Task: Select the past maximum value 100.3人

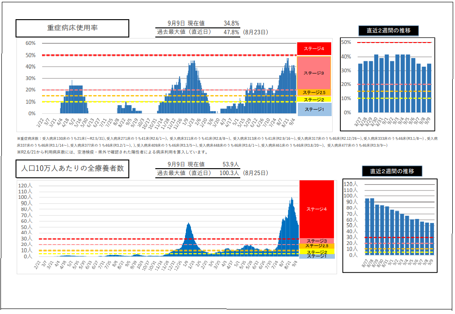Action: pos(230,173)
